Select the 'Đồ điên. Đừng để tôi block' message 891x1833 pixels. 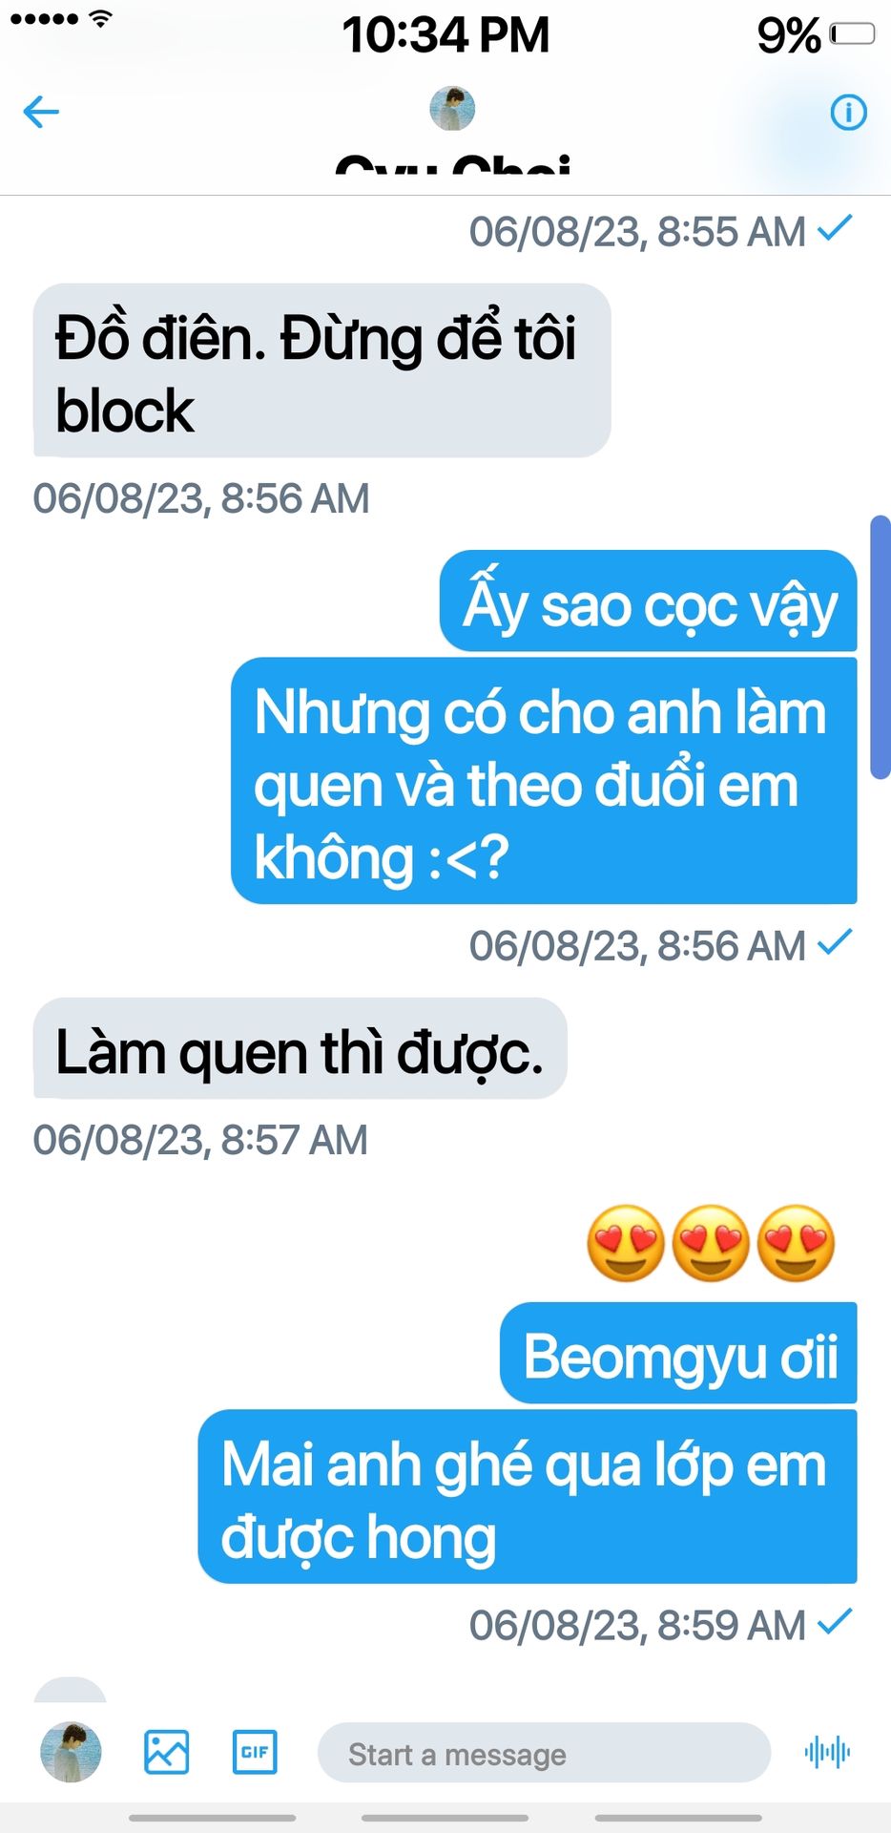click(322, 370)
